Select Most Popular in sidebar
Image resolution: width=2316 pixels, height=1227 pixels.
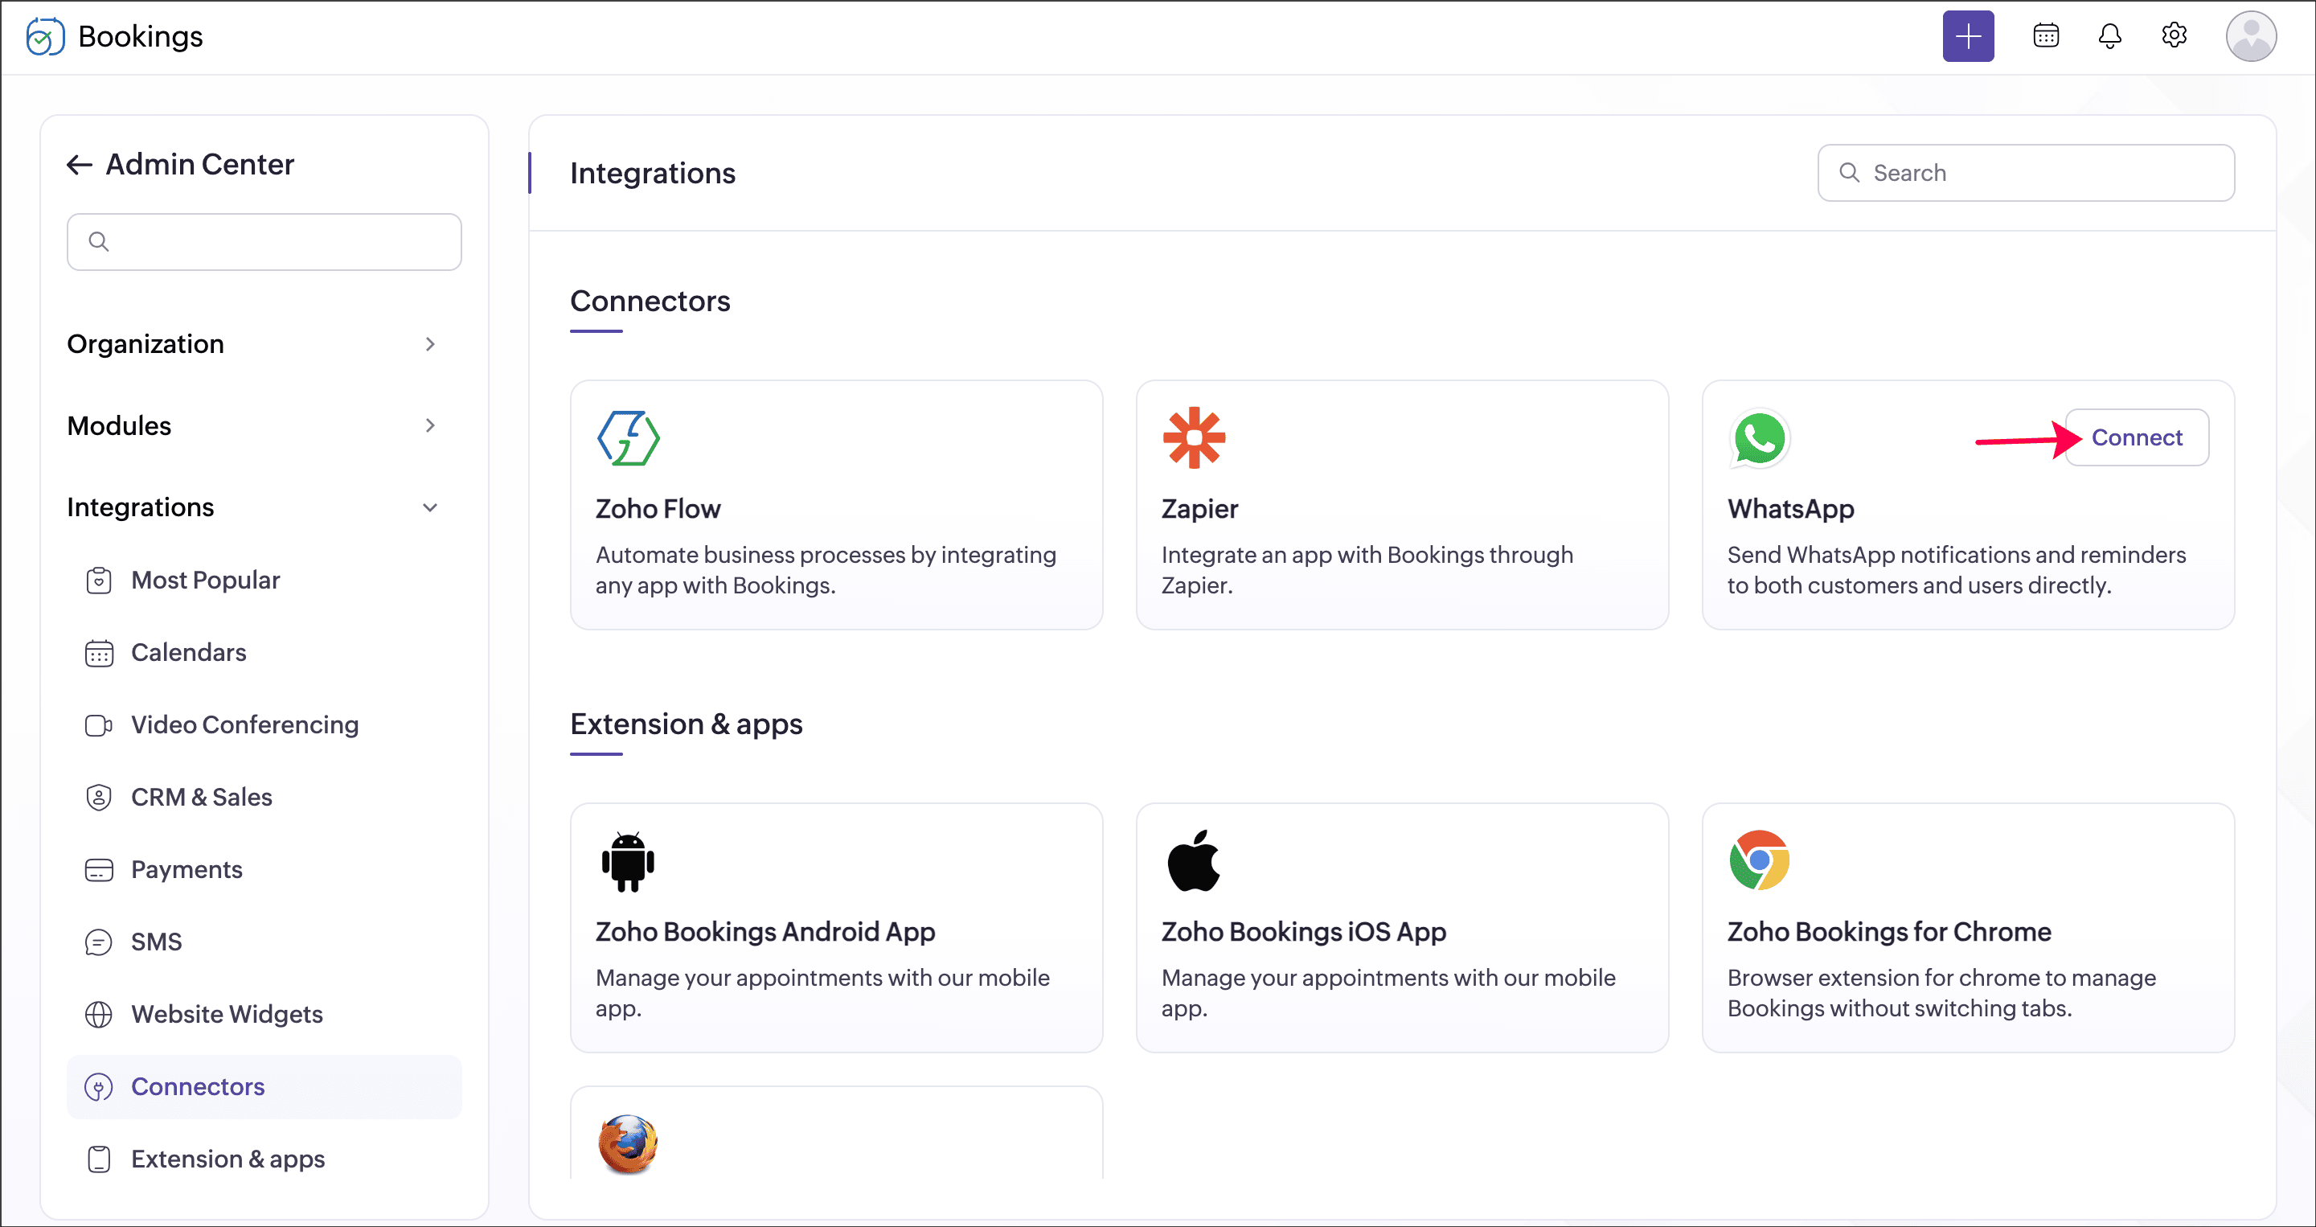pos(205,581)
